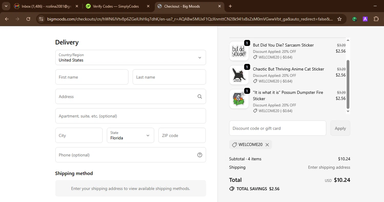Open a new browser tab
The width and height of the screenshot is (384, 202).
230,6
